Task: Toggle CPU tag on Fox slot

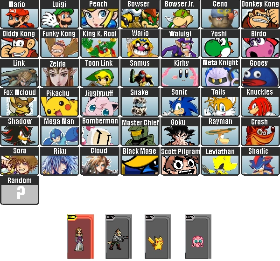Action: 110,217
